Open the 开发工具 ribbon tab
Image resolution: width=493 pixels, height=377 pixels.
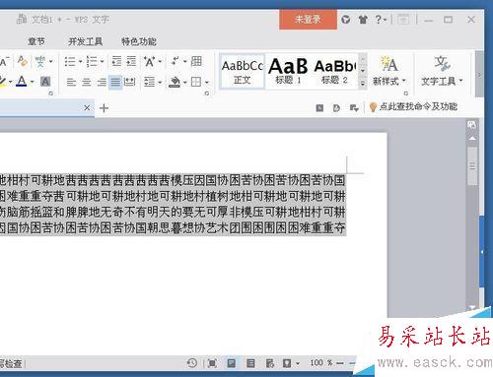(85, 41)
